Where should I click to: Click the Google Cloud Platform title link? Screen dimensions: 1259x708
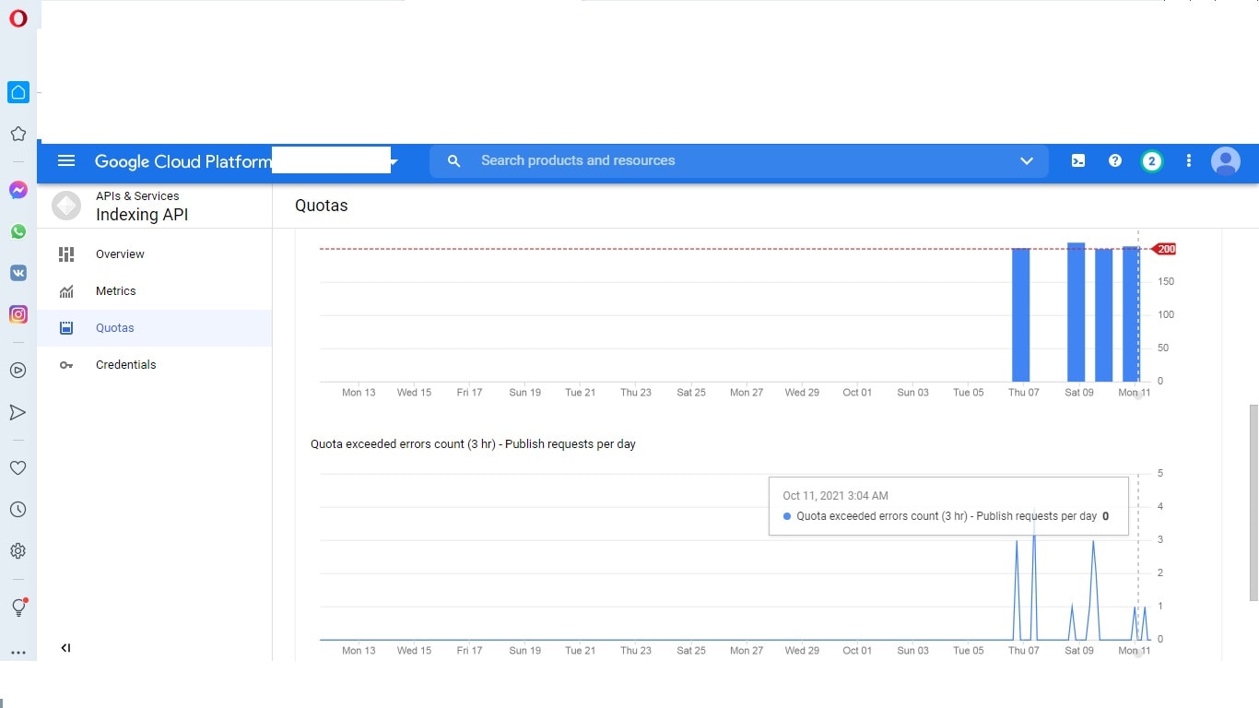[183, 161]
